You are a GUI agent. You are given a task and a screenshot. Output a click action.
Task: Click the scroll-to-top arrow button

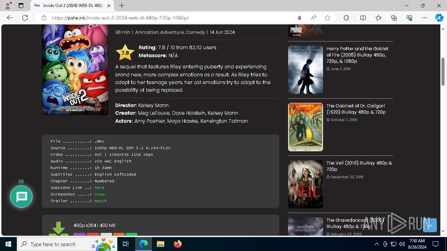pyautogui.click(x=430, y=225)
